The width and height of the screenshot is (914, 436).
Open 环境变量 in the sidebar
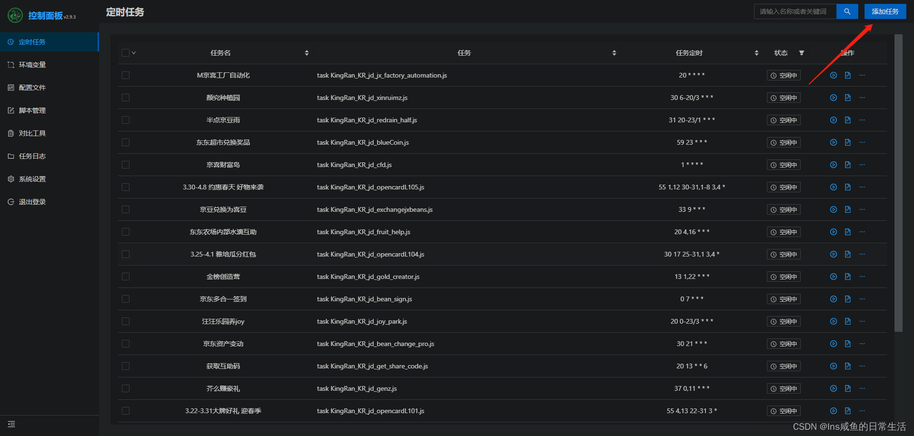pyautogui.click(x=32, y=65)
